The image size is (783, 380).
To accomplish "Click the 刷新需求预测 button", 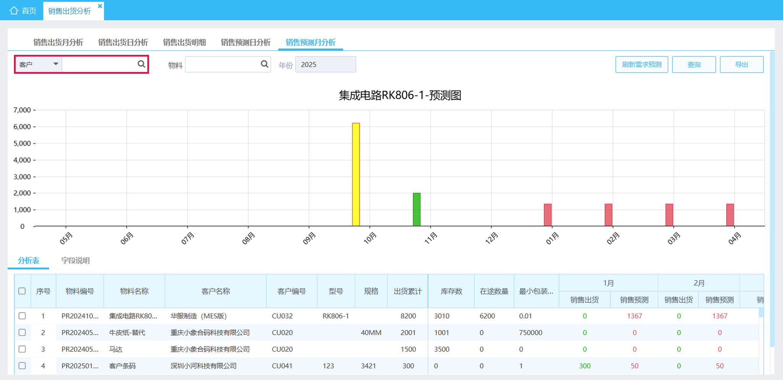I will [x=642, y=65].
